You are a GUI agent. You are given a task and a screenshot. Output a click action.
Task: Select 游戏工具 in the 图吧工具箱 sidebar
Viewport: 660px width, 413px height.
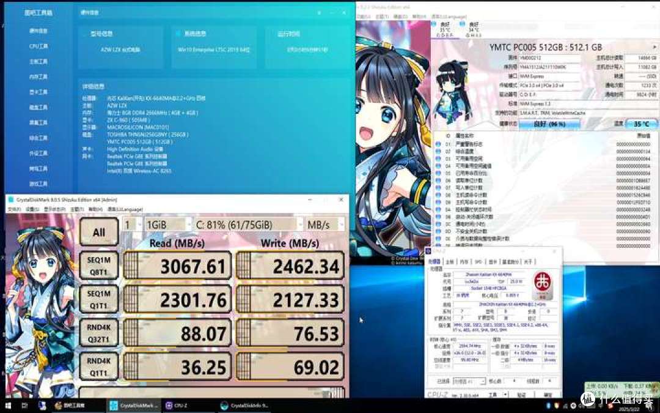(38, 184)
